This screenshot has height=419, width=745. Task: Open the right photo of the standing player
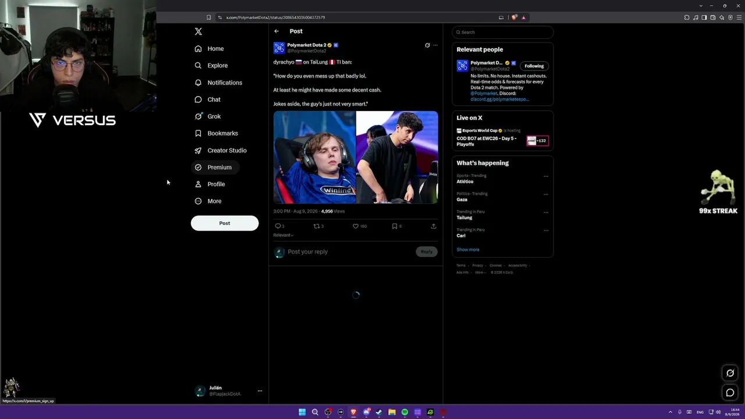(397, 157)
